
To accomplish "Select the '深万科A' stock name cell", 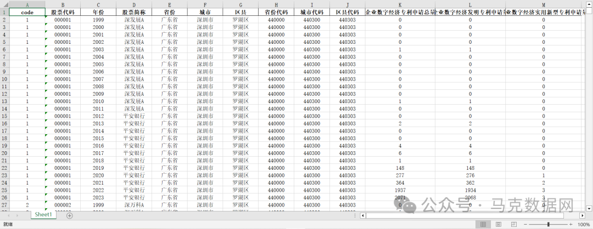I will (x=134, y=205).
